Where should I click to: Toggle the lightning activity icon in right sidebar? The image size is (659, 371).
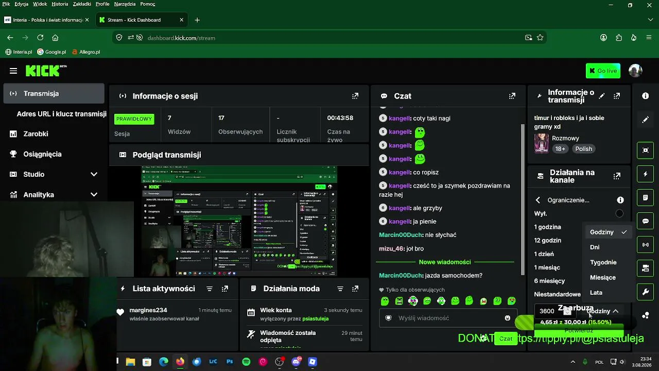[x=646, y=174]
